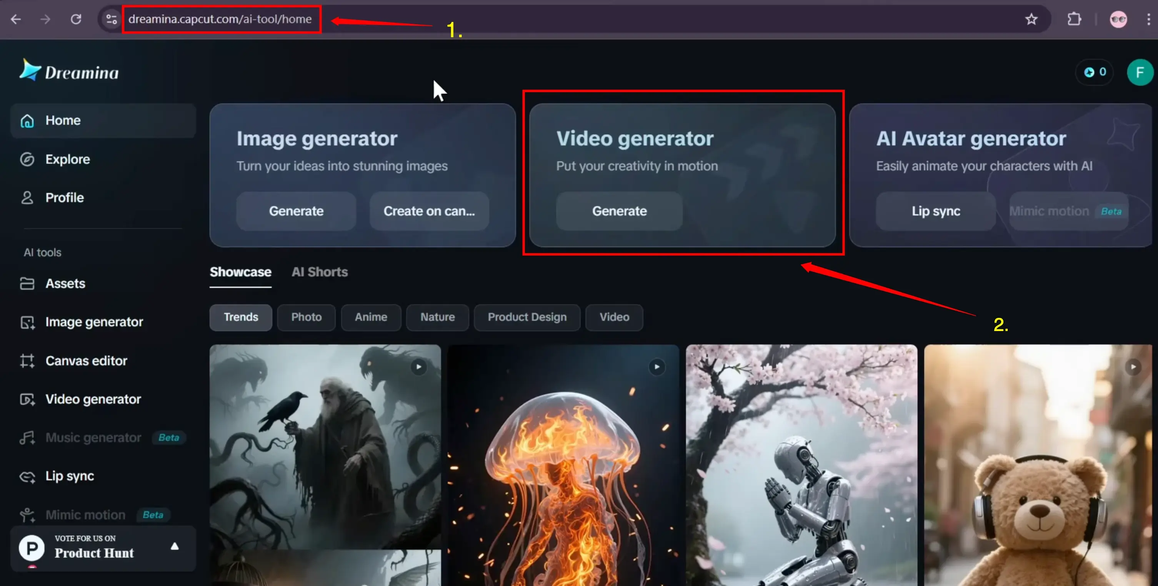This screenshot has width=1158, height=586.
Task: Reload the page with refresh icon
Action: pyautogui.click(x=76, y=19)
